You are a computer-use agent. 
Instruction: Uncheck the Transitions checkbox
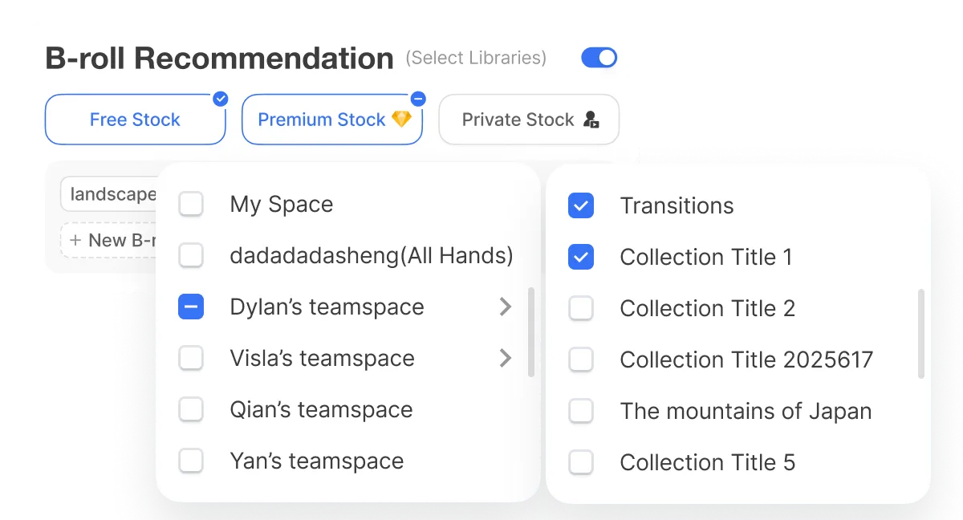580,205
